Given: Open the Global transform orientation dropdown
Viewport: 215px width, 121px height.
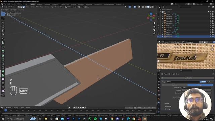Looking at the screenshot, I should point(69,7).
